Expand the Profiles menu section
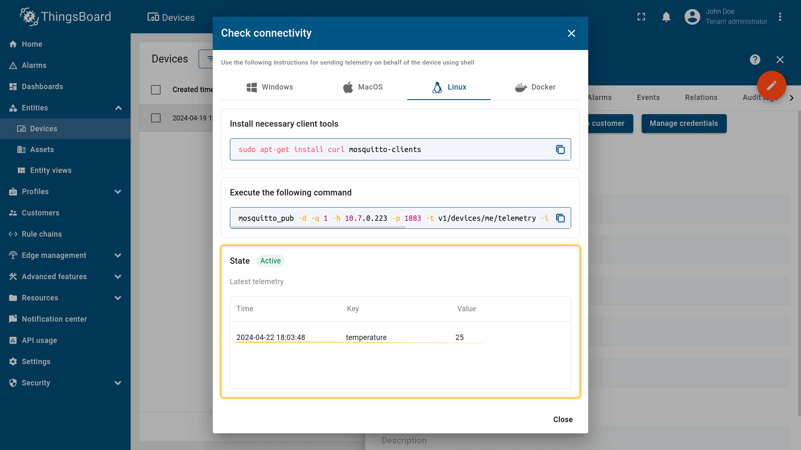This screenshot has height=450, width=801. [118, 192]
